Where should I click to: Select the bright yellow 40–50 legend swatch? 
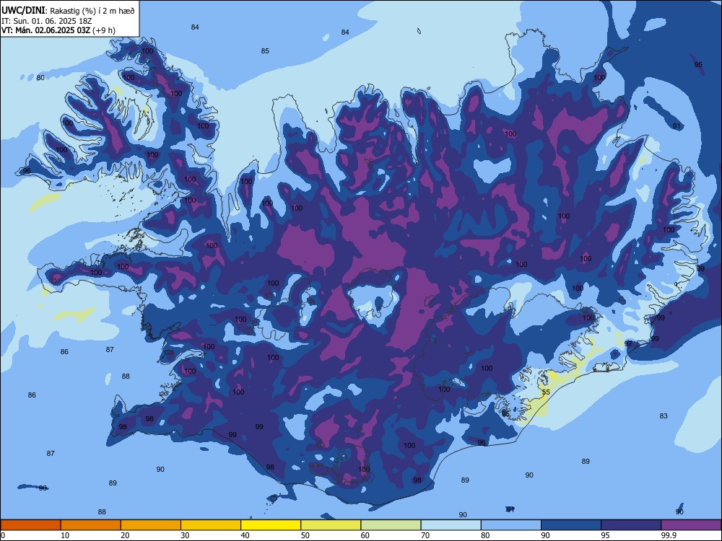pos(271,525)
